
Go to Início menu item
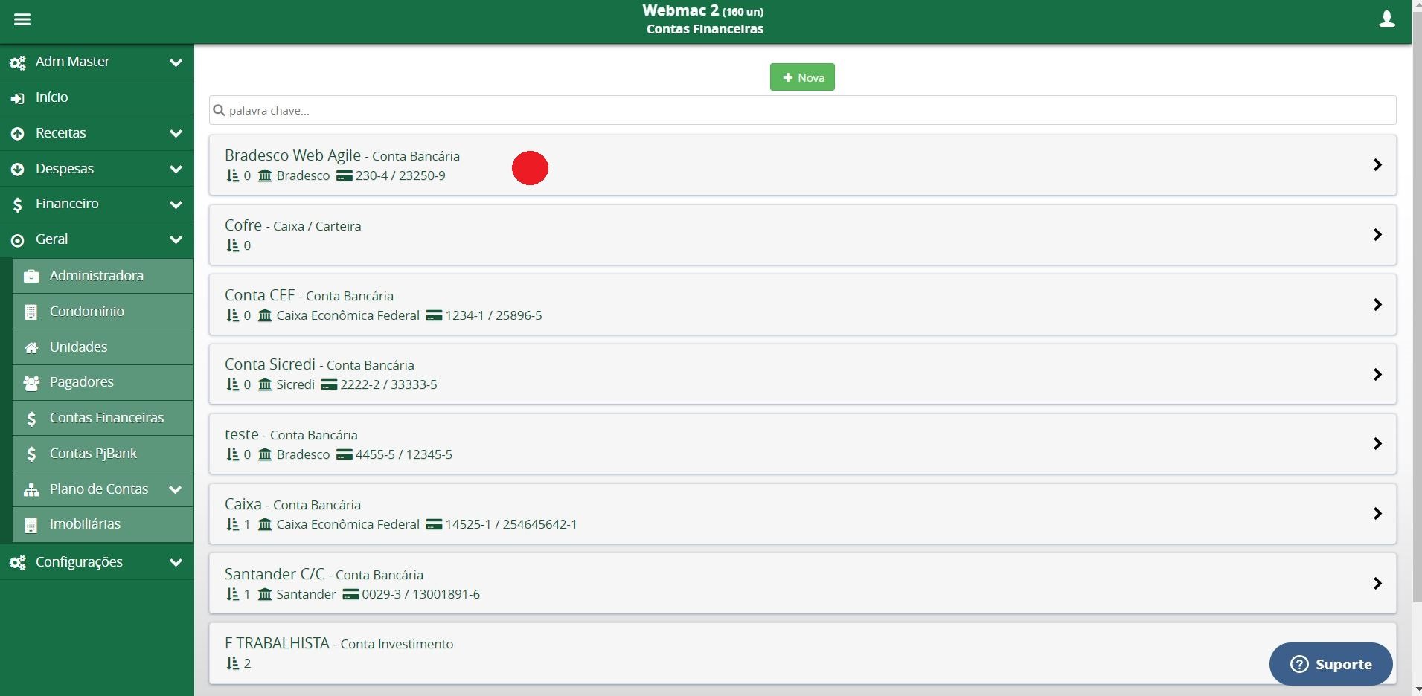tap(97, 97)
